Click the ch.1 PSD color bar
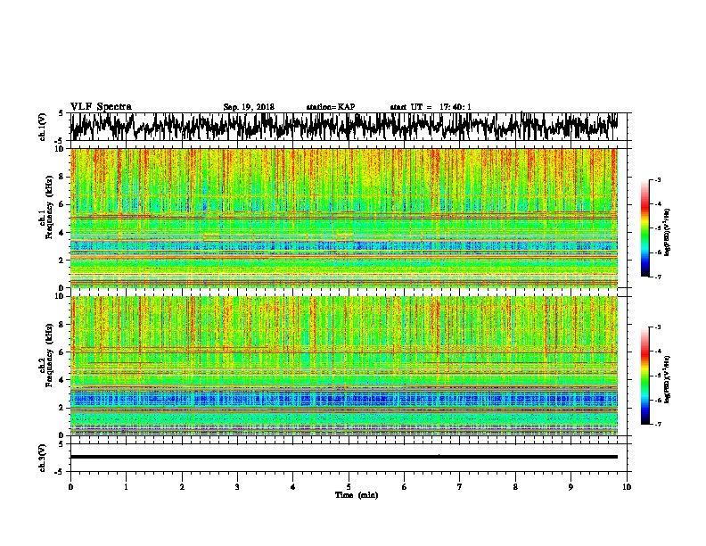This screenshot has width=706, height=546. point(645,228)
